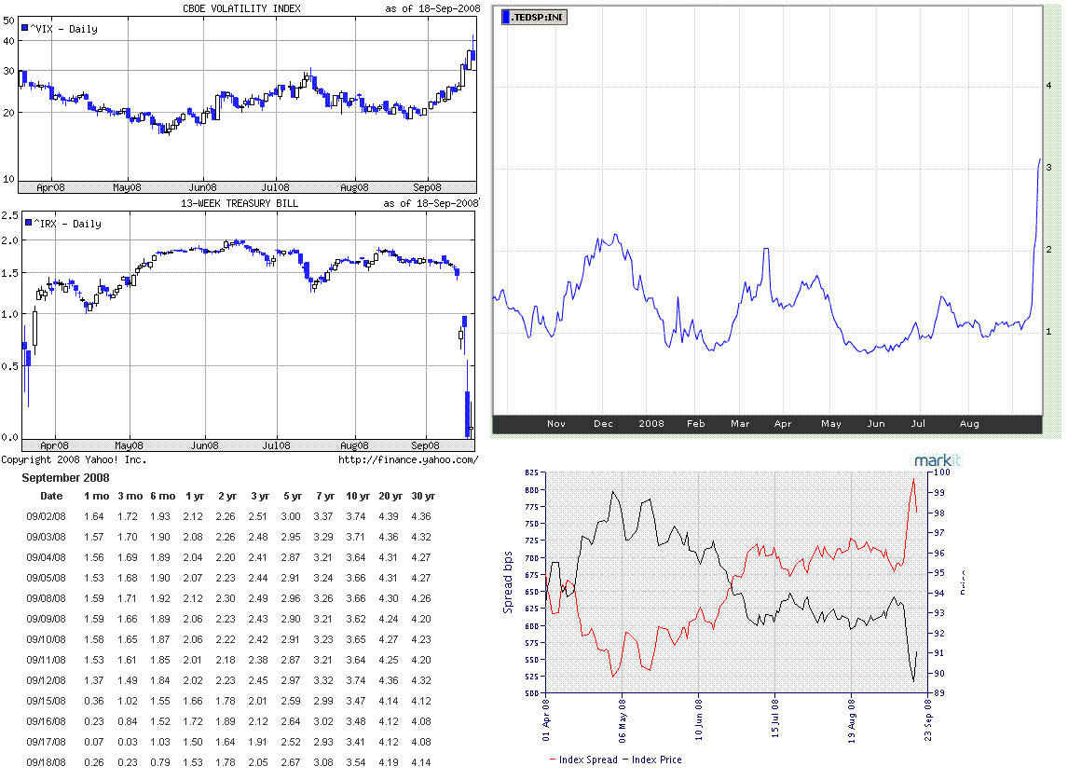Select the 09/04/08 date row
This screenshot has width=1068, height=780.
229,557
